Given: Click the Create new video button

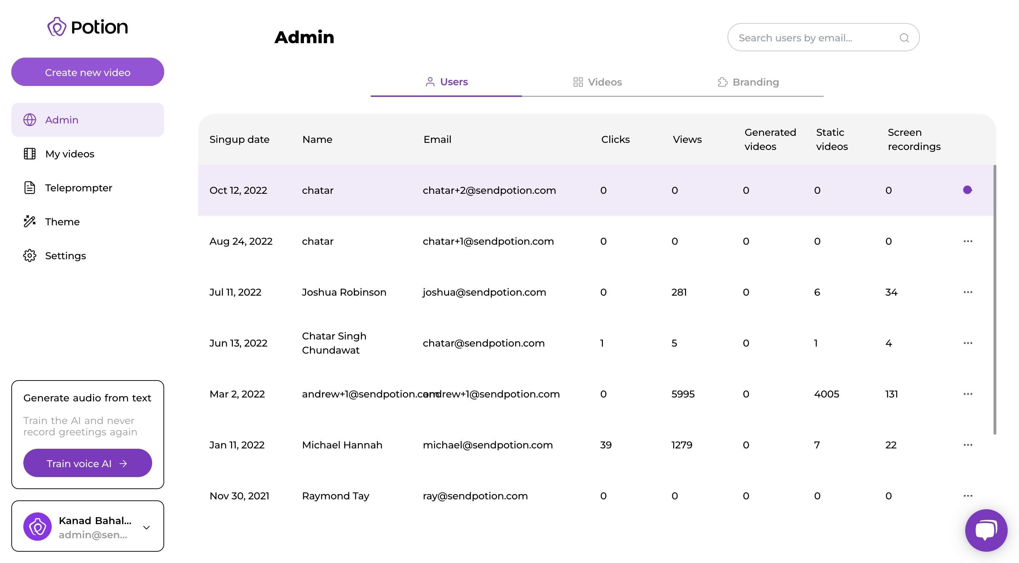Looking at the screenshot, I should [87, 72].
